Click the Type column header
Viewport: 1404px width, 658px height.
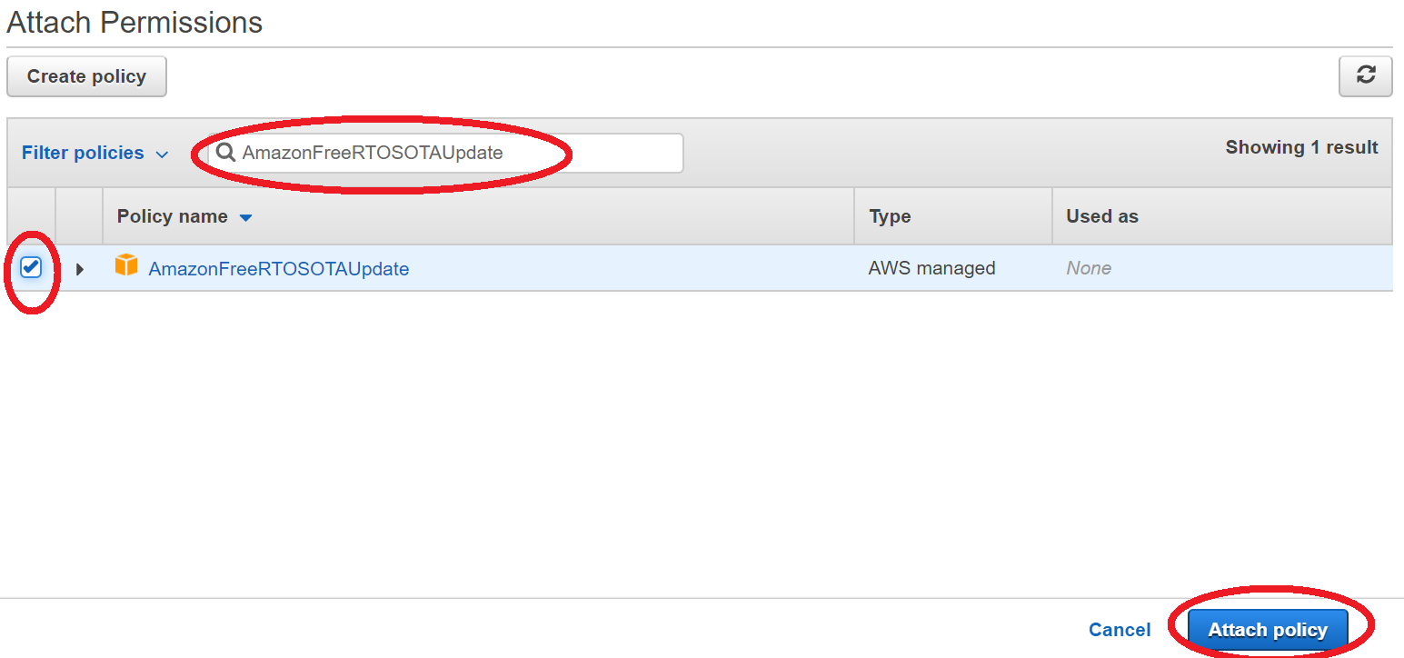tap(890, 216)
